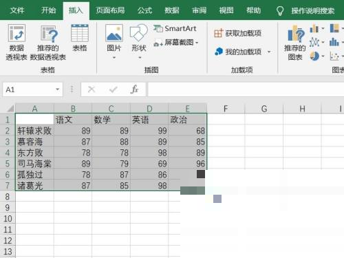Click the formula bar cancel X
Image resolution: width=344 pixels, height=258 pixels.
(x=92, y=89)
